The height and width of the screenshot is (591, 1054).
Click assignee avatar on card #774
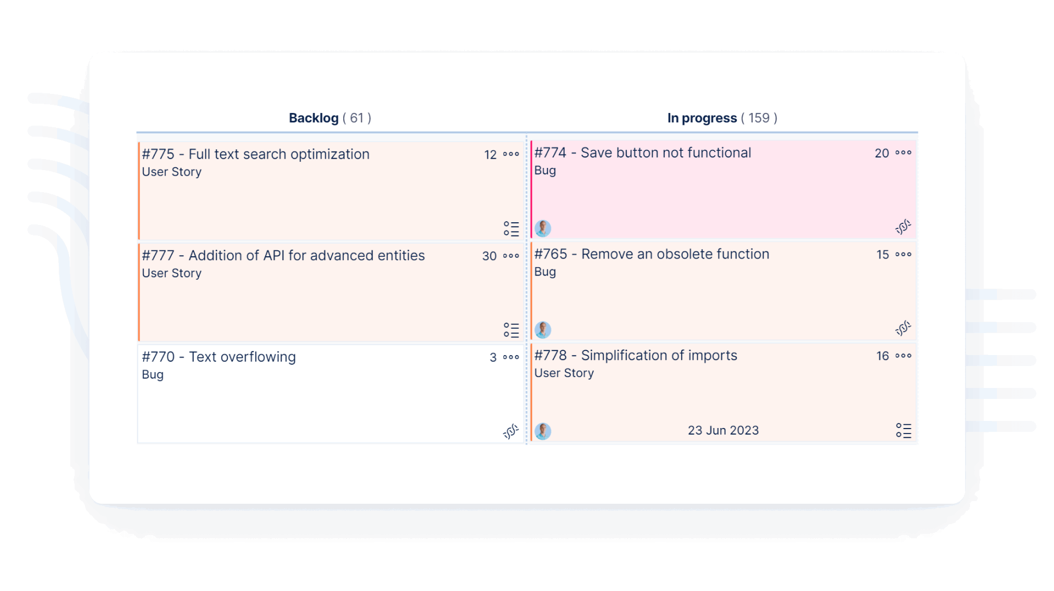pos(543,228)
